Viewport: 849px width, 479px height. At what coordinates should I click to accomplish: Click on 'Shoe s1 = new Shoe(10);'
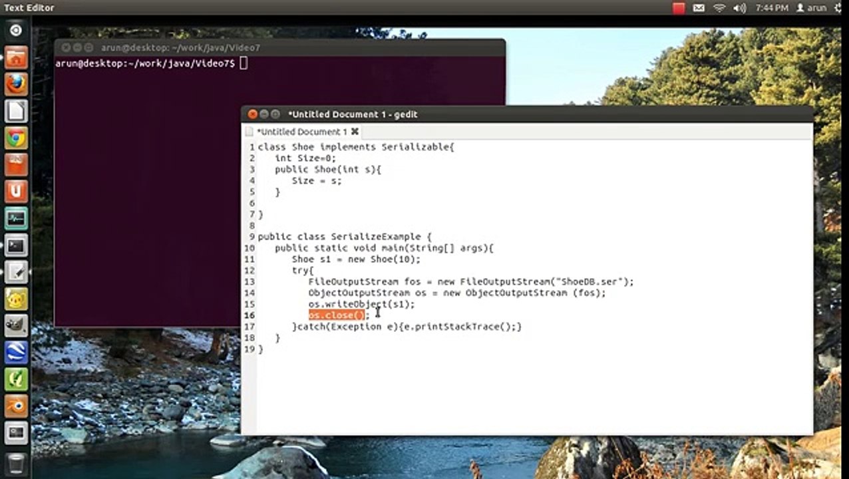point(356,259)
